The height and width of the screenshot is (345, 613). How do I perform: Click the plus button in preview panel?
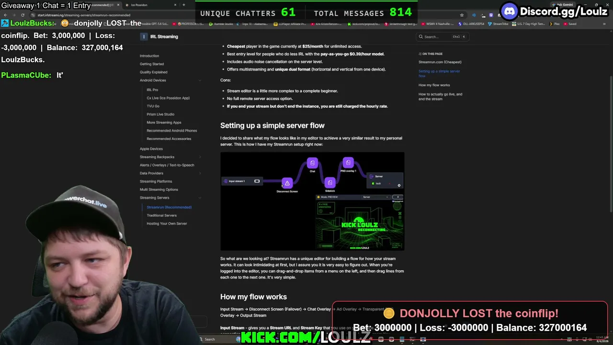[397, 197]
